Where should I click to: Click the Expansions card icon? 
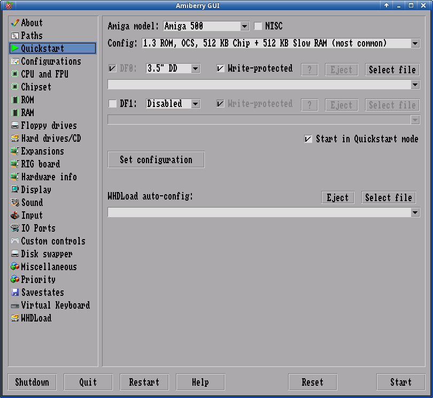tap(15, 151)
